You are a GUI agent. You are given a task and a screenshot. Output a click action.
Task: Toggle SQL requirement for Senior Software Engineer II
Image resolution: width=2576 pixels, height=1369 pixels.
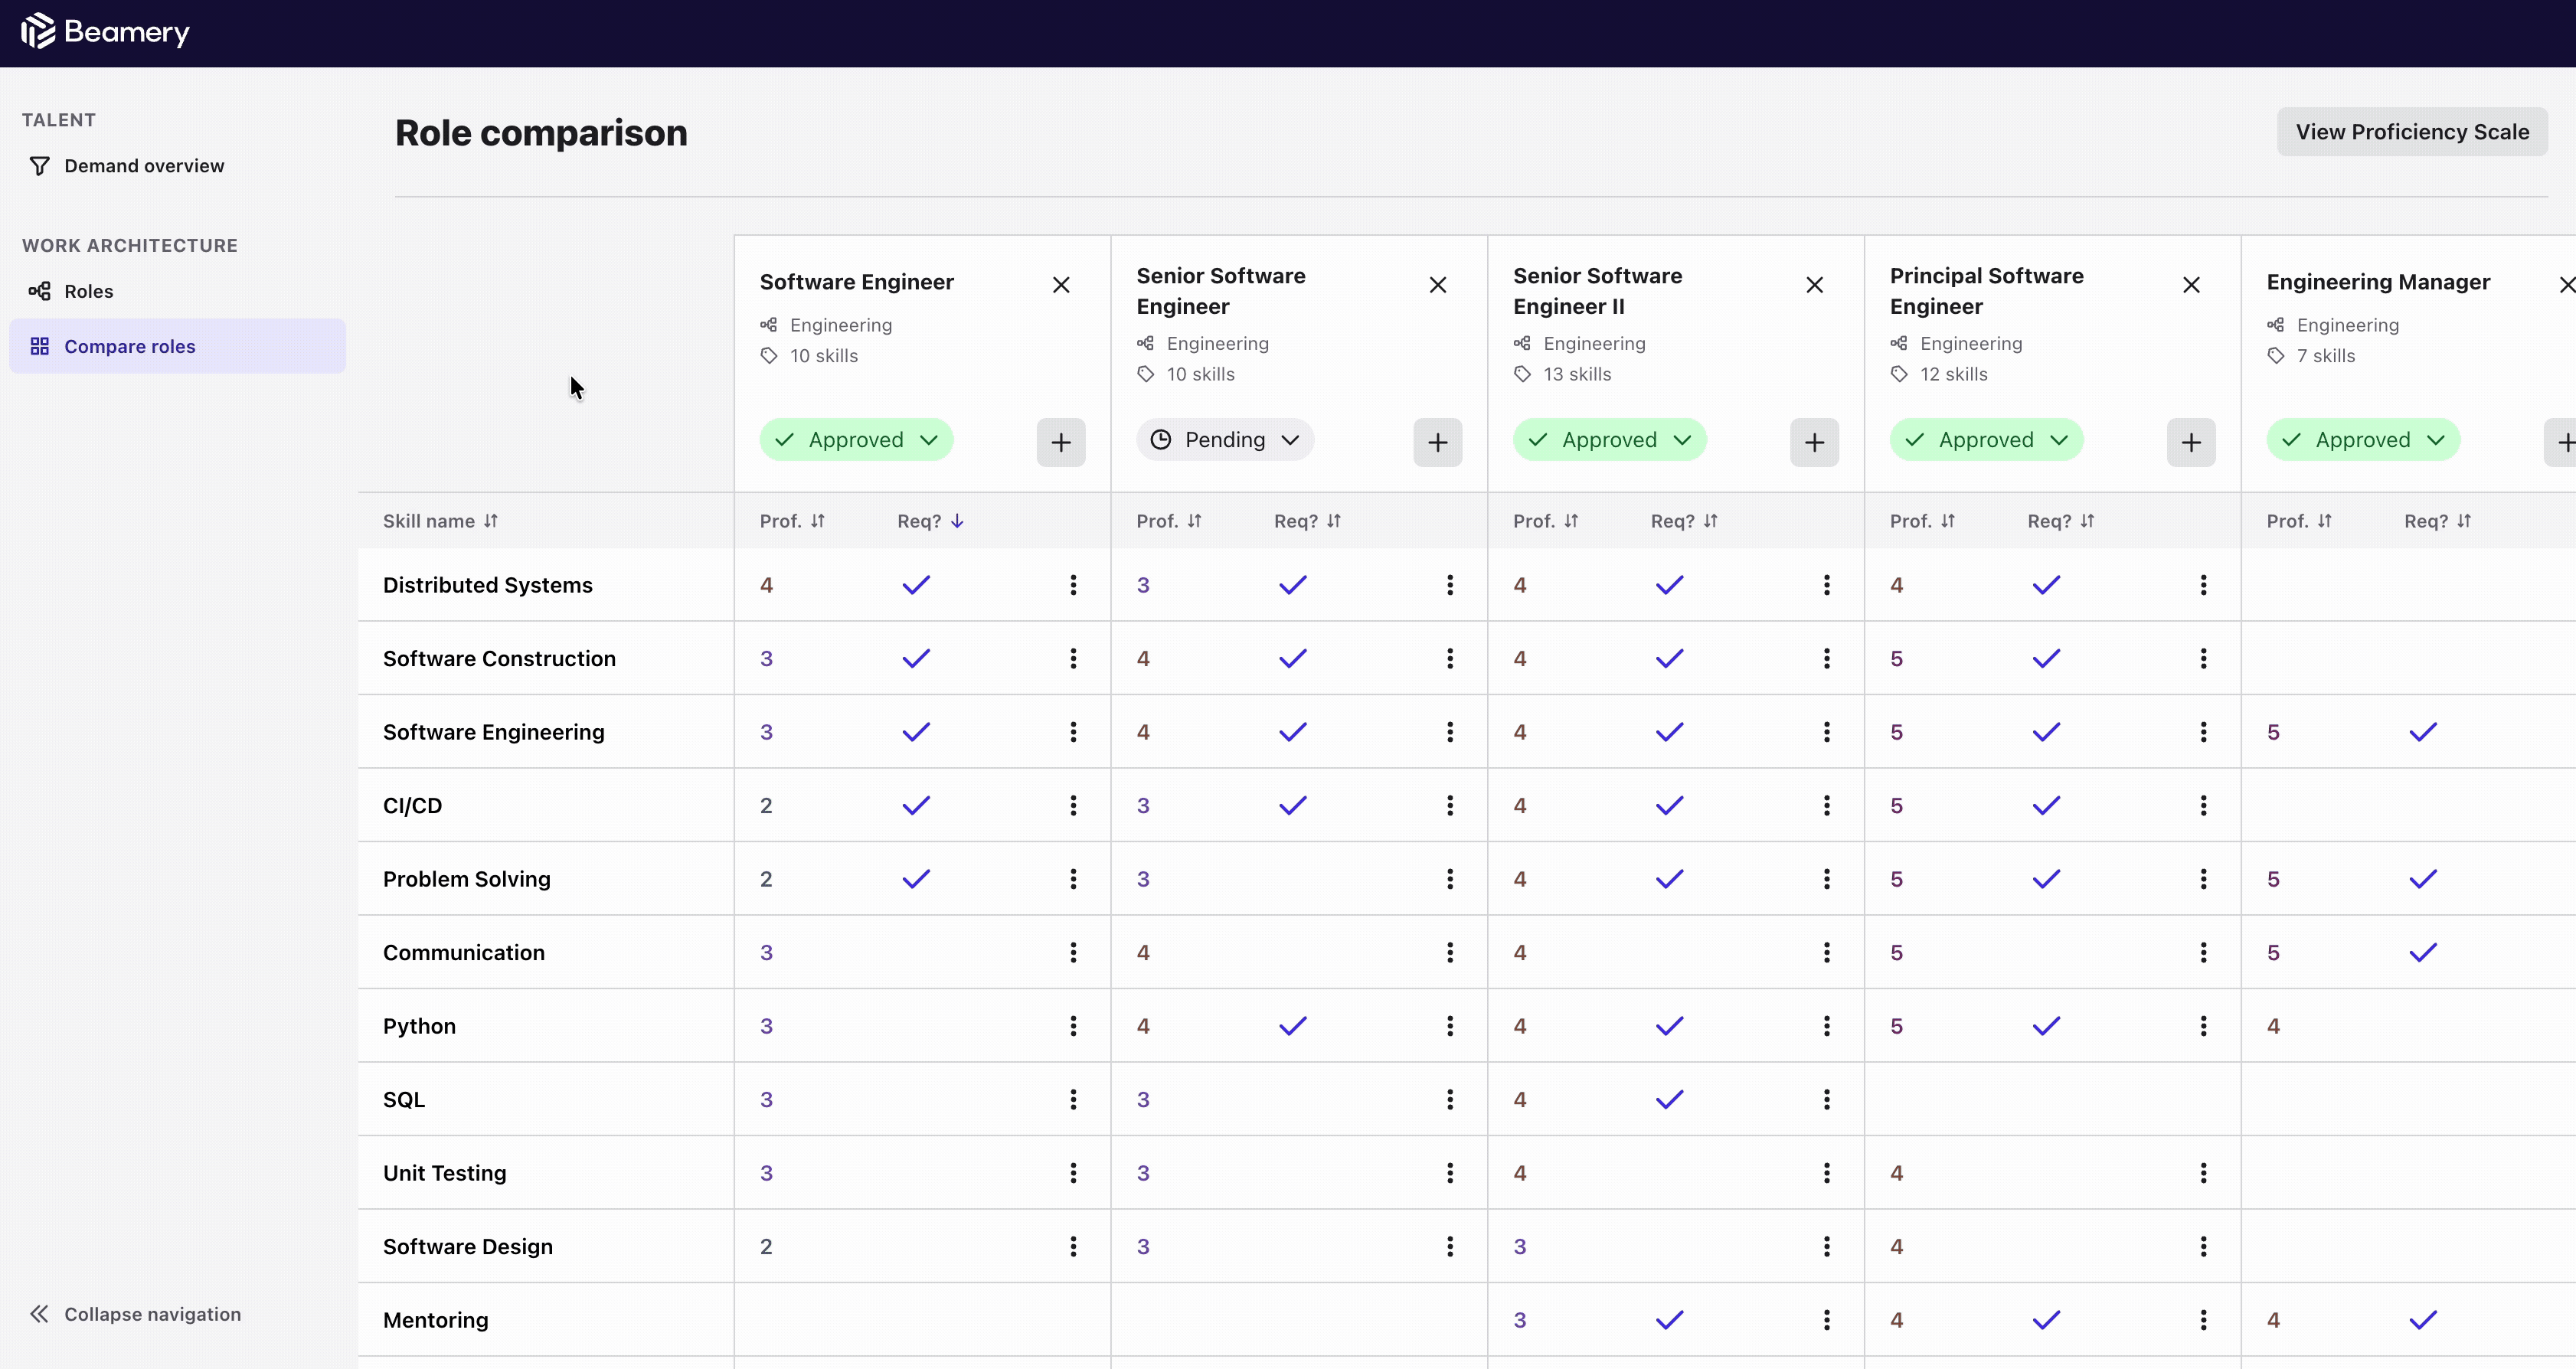pos(1669,1100)
